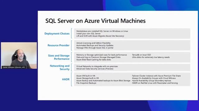Screen dimensions: 199x111
Task: Click the slide title 'SQL Server on Azure Virtual Machines'
Action: [95, 21]
